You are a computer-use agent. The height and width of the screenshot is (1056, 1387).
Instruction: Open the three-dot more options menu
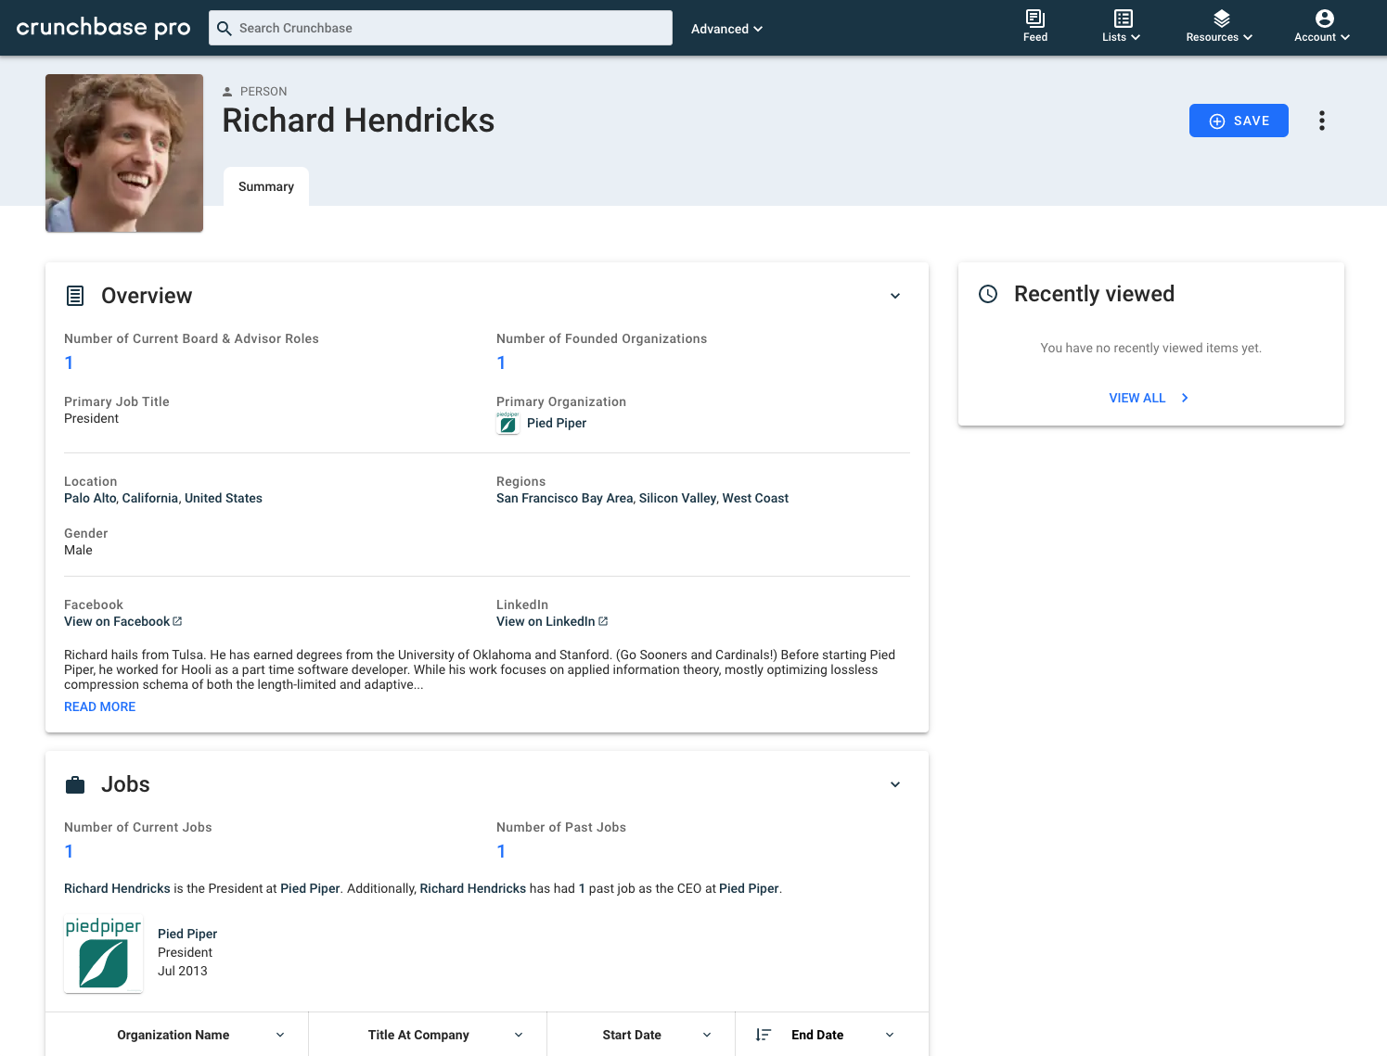(1322, 121)
